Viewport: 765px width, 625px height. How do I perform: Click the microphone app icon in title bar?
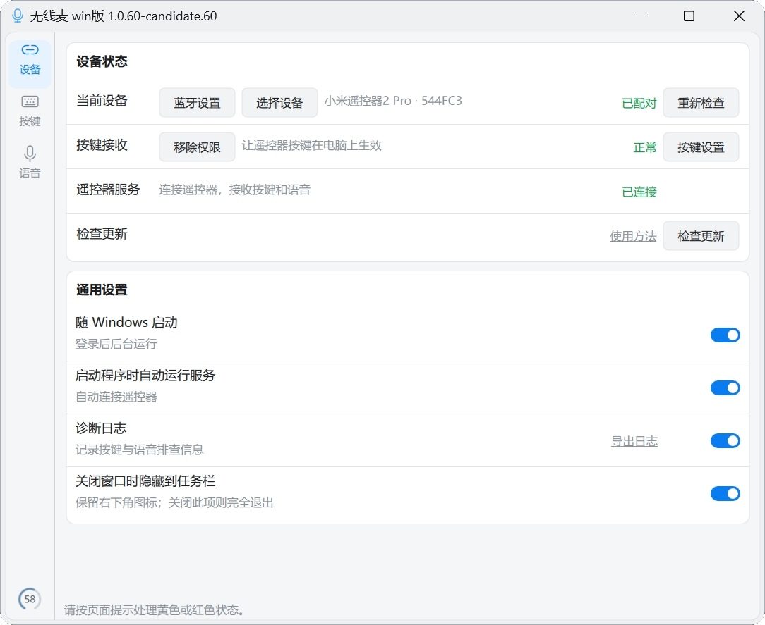[x=18, y=16]
